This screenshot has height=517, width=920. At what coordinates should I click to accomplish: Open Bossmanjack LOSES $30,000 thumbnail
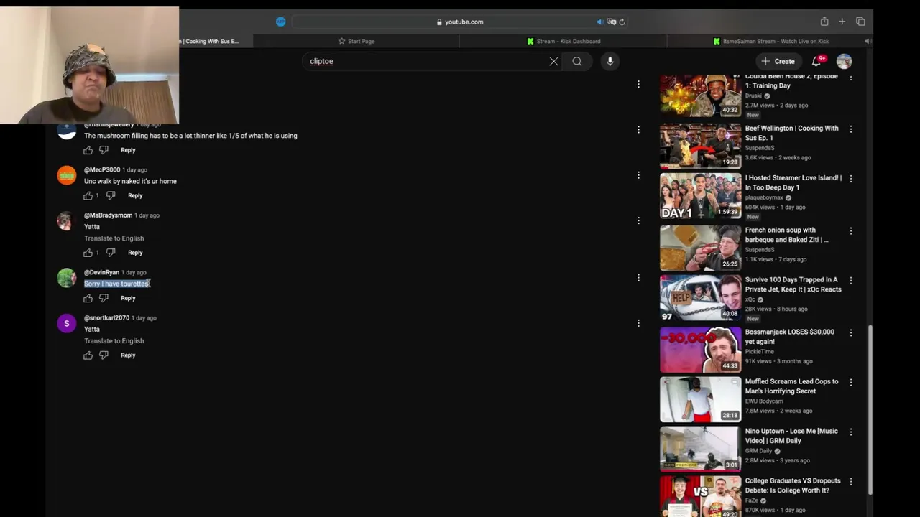point(700,350)
